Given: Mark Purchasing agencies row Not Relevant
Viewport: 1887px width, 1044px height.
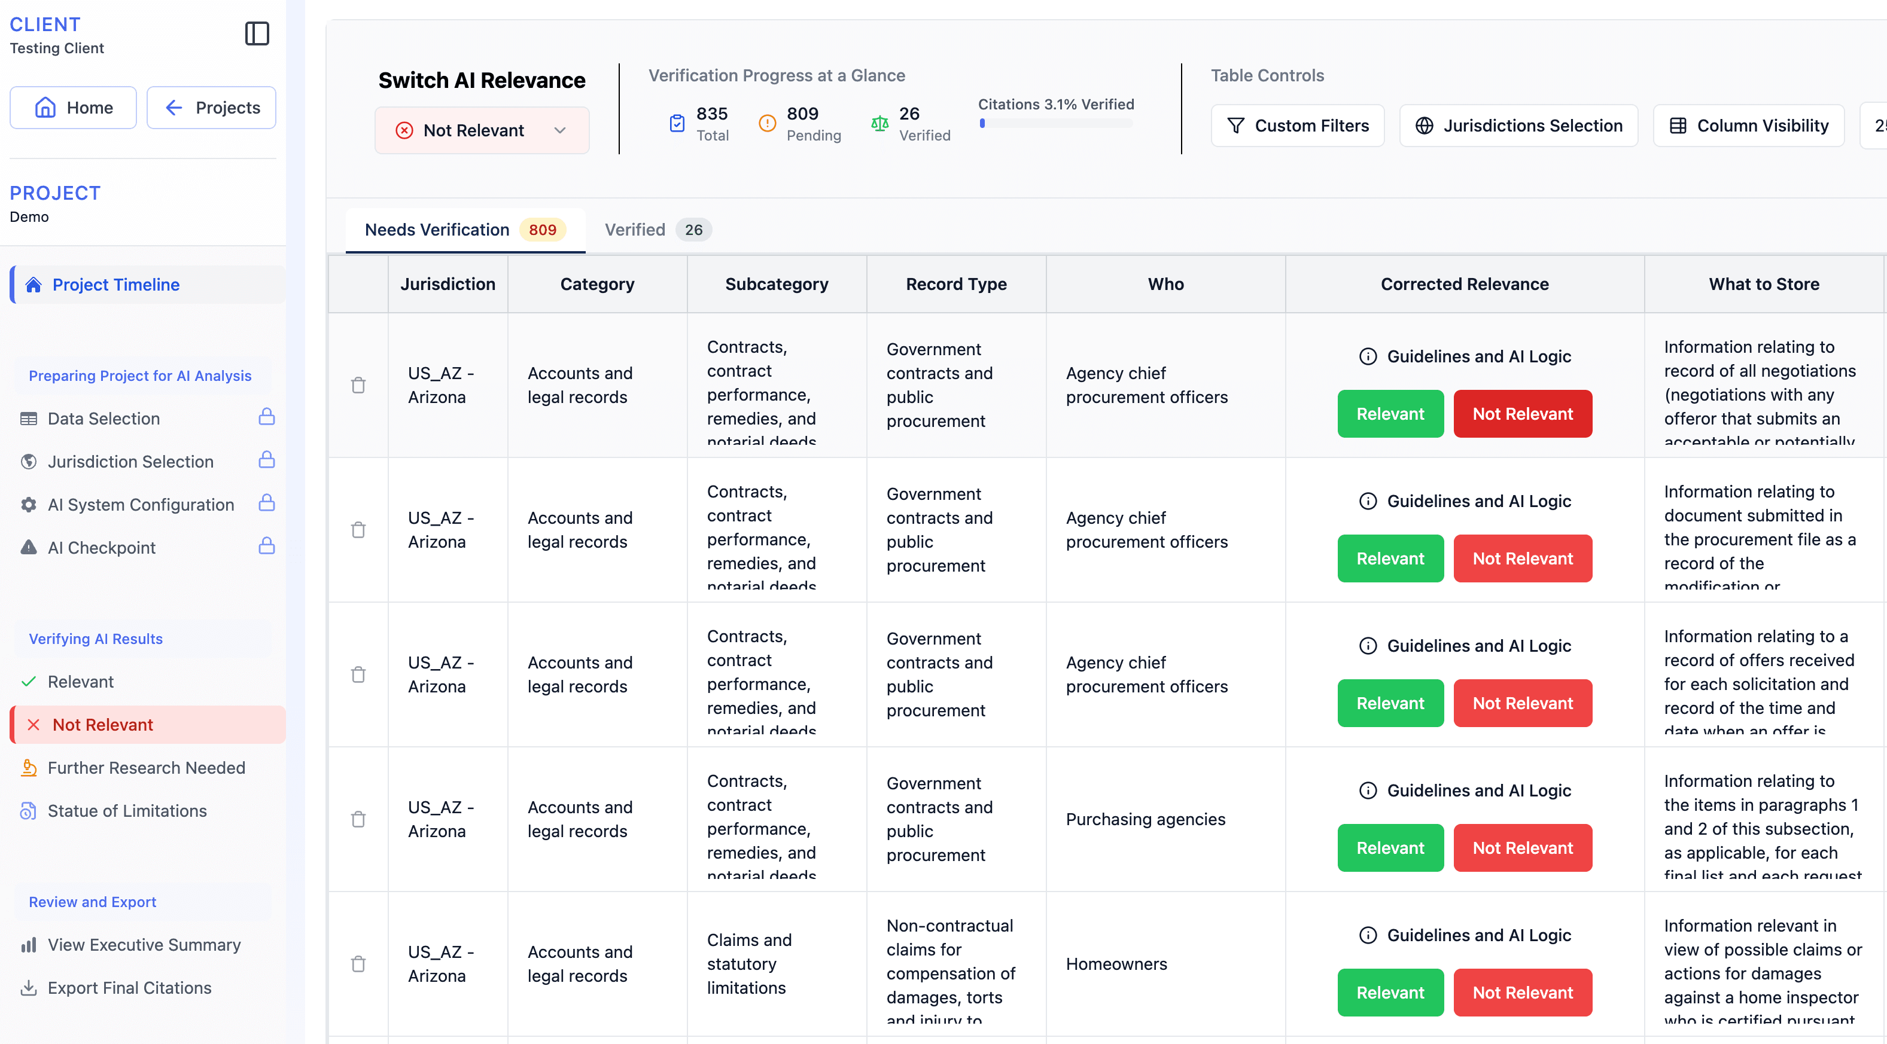Looking at the screenshot, I should 1522,848.
